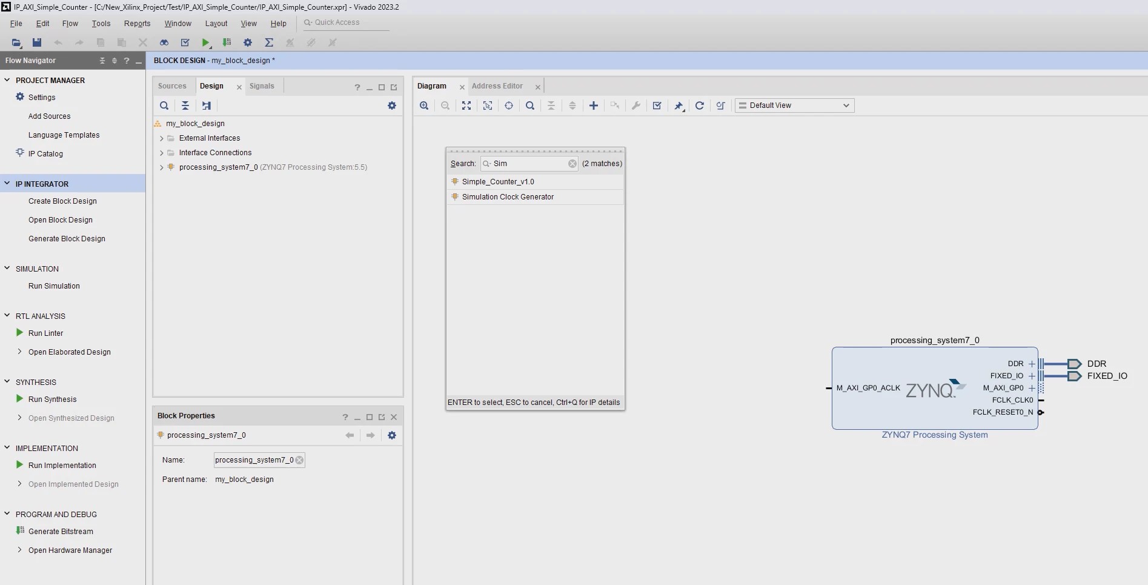
Task: Click the hierarchy icon in the Design panel toolbar
Action: coord(207,105)
